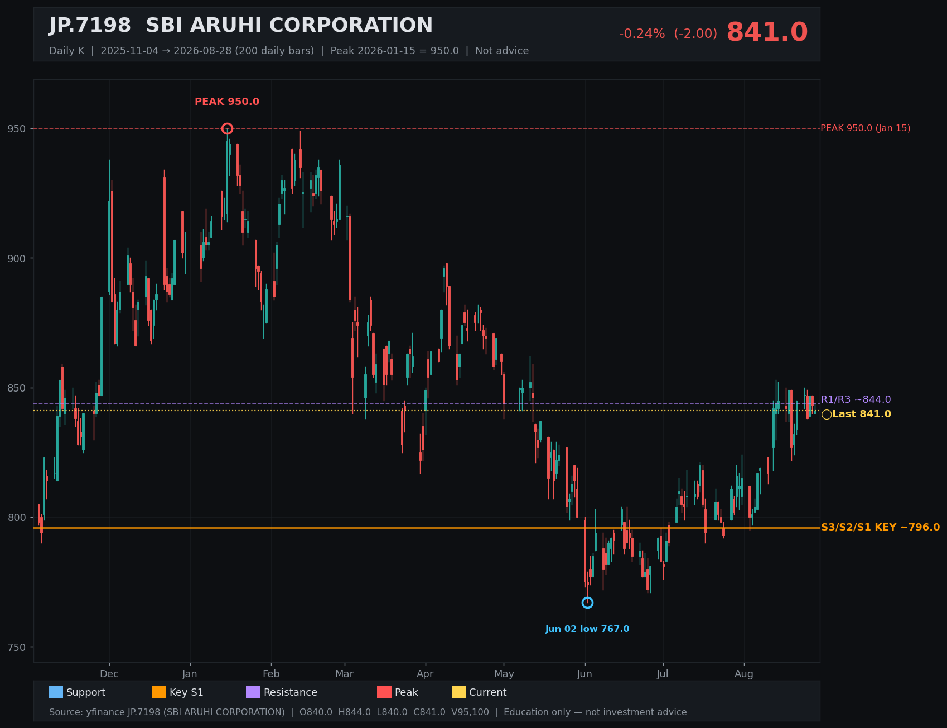Select the "Peak" legend label text
The height and width of the screenshot is (728, 947).
click(x=407, y=692)
